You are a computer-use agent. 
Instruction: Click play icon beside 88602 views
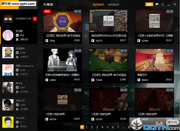pos(139,80)
